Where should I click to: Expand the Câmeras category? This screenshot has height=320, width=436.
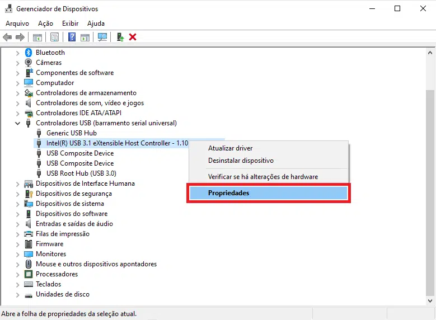click(17, 63)
